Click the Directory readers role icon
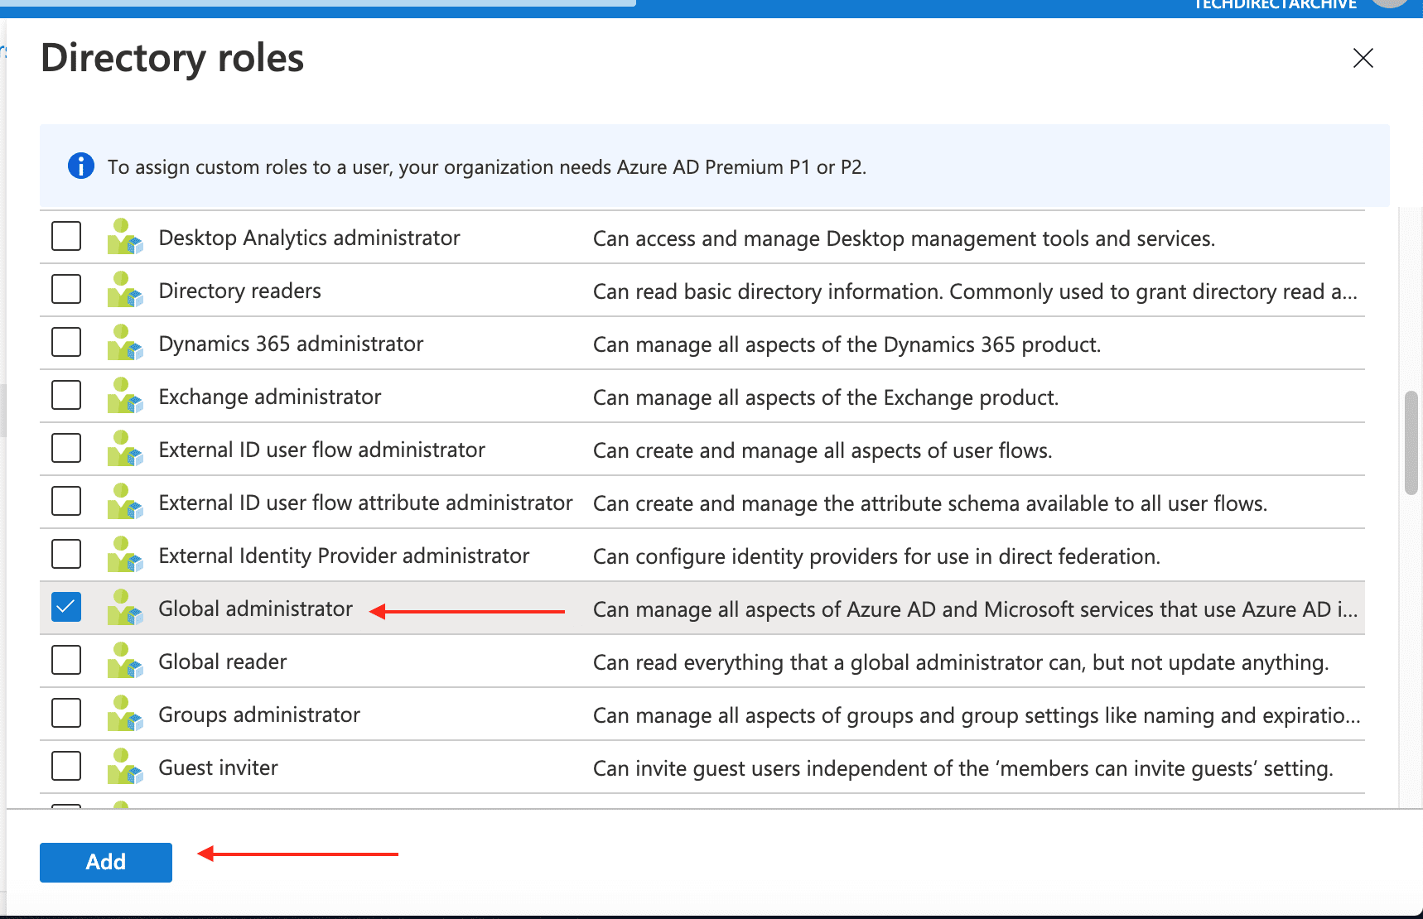 pos(124,290)
